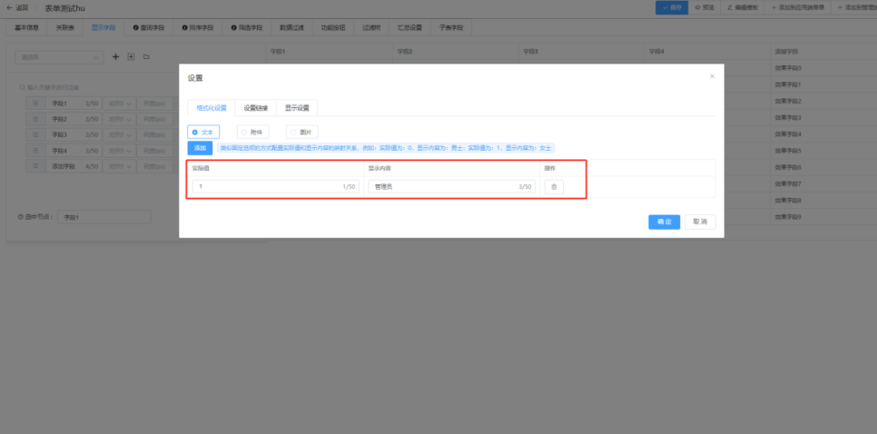877x434 pixels.
Task: Click drag handle icon of 添加字段 row
Action: point(34,166)
